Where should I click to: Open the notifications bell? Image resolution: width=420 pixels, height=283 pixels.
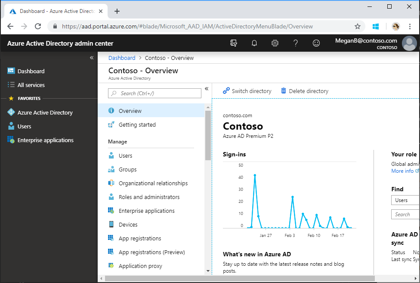[254, 43]
